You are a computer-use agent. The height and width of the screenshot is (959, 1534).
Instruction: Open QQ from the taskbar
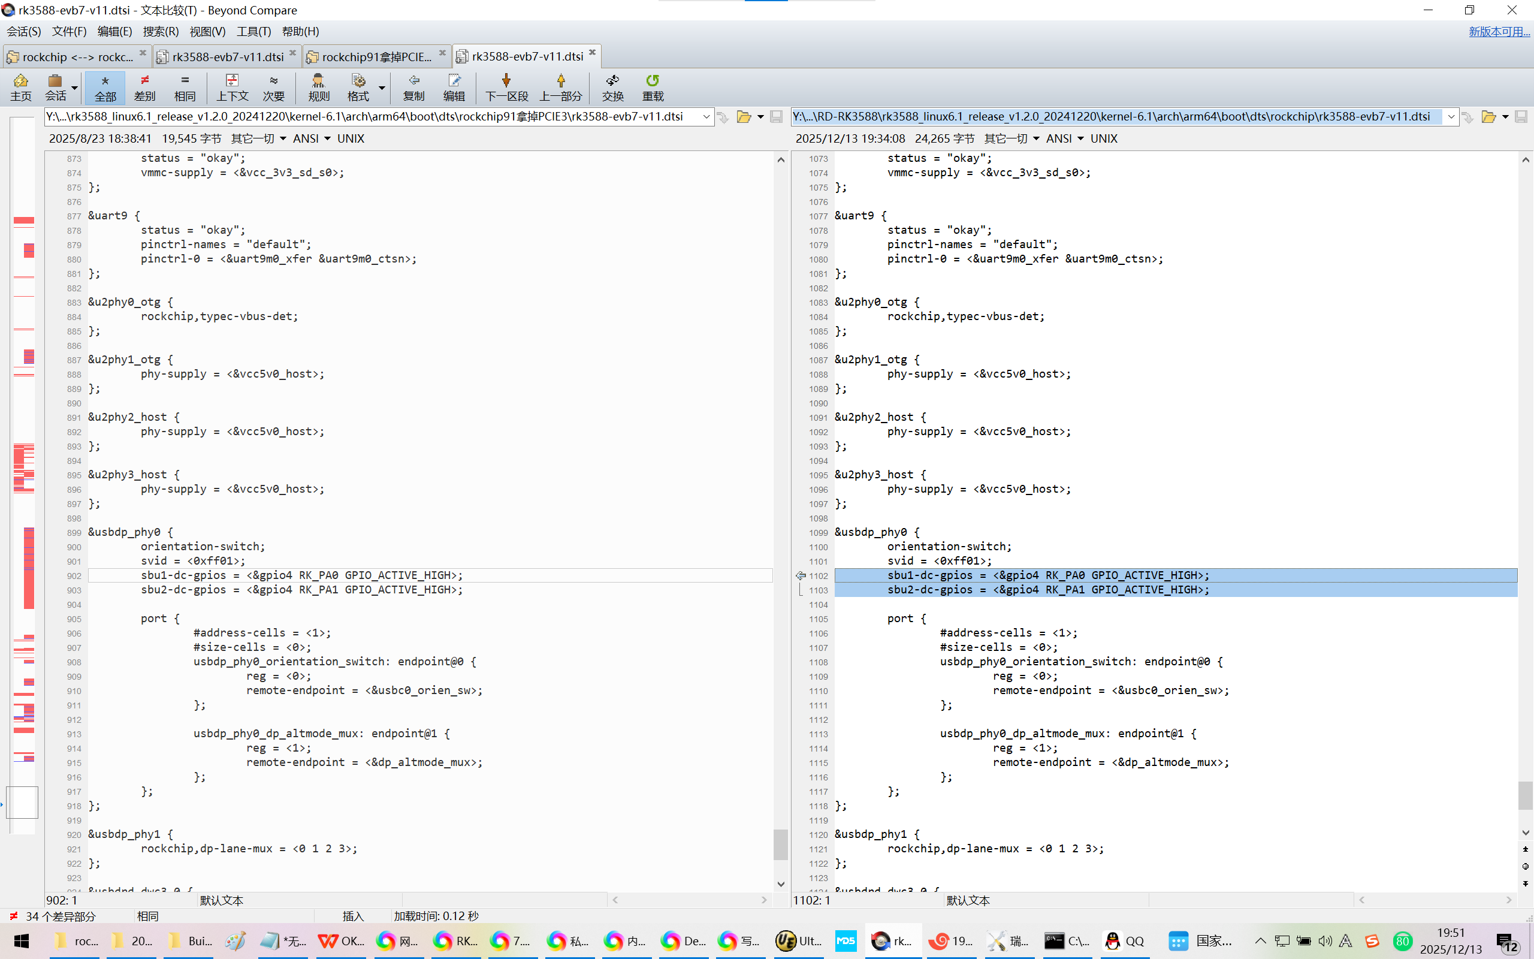tap(1125, 940)
